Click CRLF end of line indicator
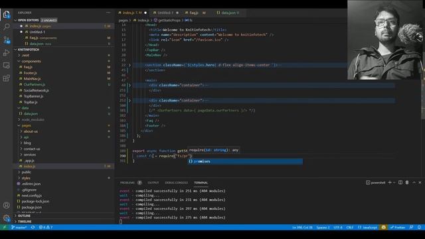425x239 pixels. tap(350, 227)
